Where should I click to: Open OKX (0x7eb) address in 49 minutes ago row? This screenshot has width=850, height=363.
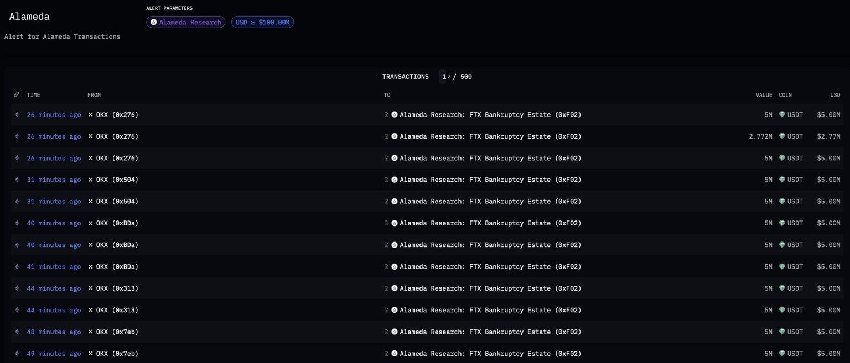(x=117, y=354)
